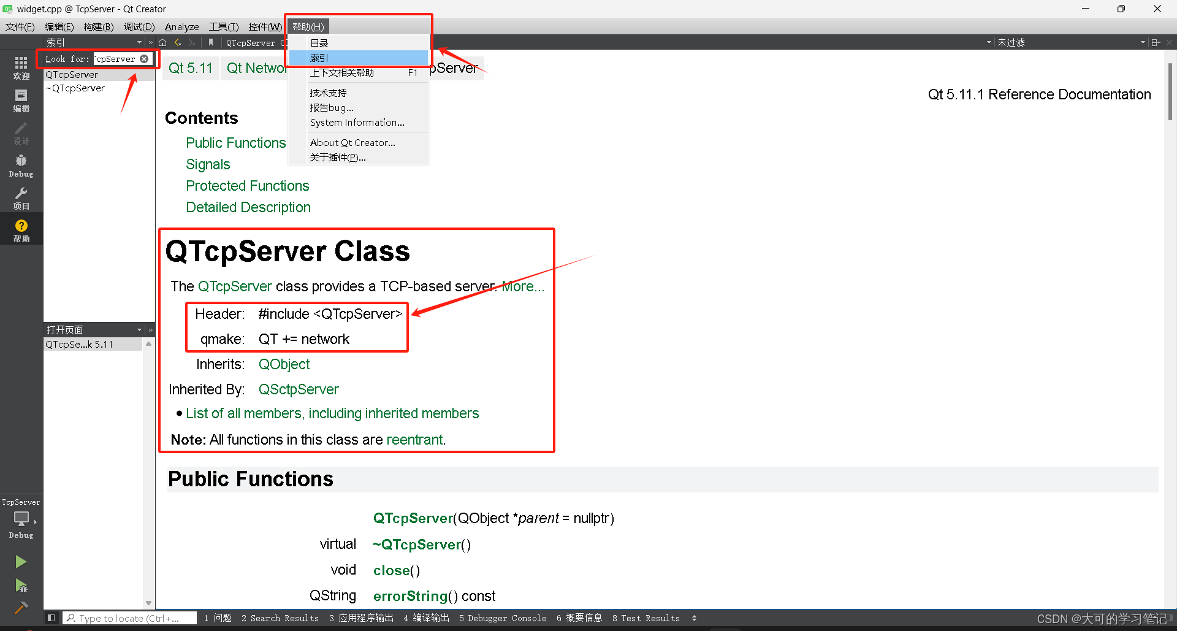Open list of all members link
Image resolution: width=1177 pixels, height=631 pixels.
click(332, 413)
